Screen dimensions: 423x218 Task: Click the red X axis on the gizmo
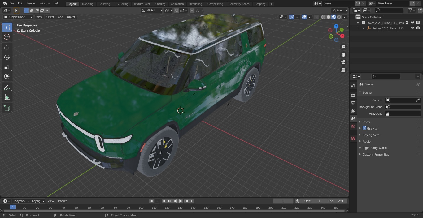(x=342, y=36)
